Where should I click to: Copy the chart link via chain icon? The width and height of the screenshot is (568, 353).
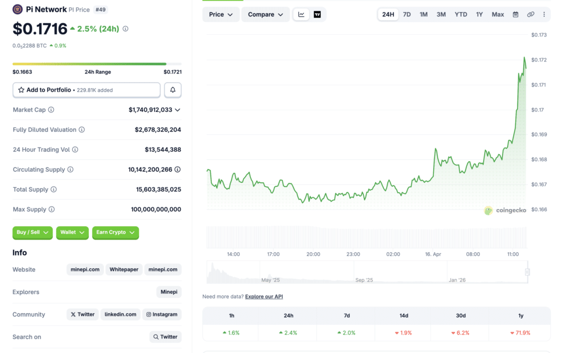coord(530,14)
